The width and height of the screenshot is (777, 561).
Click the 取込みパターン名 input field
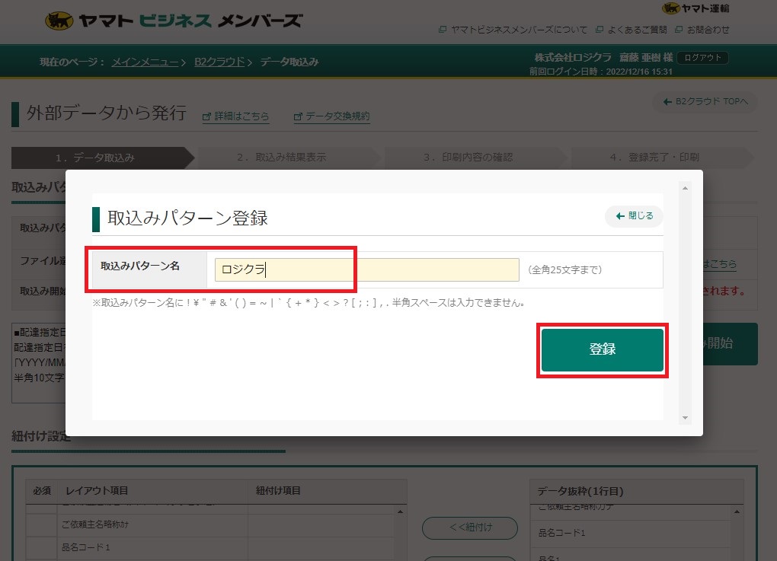(366, 270)
